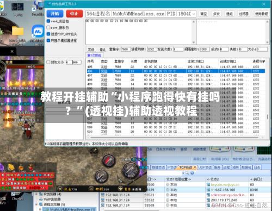Switch to the 服务 tab
The image size is (272, 211).
point(217,167)
